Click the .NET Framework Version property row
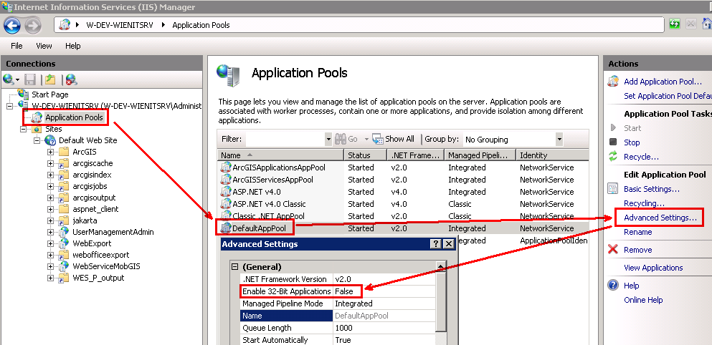This screenshot has width=712, height=345. (x=338, y=279)
